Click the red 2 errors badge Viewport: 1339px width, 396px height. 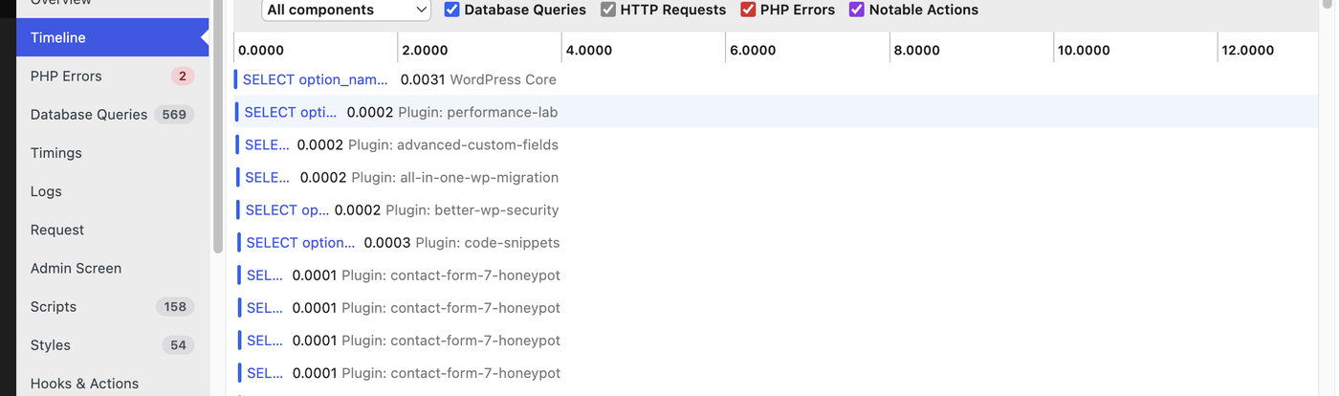point(183,76)
